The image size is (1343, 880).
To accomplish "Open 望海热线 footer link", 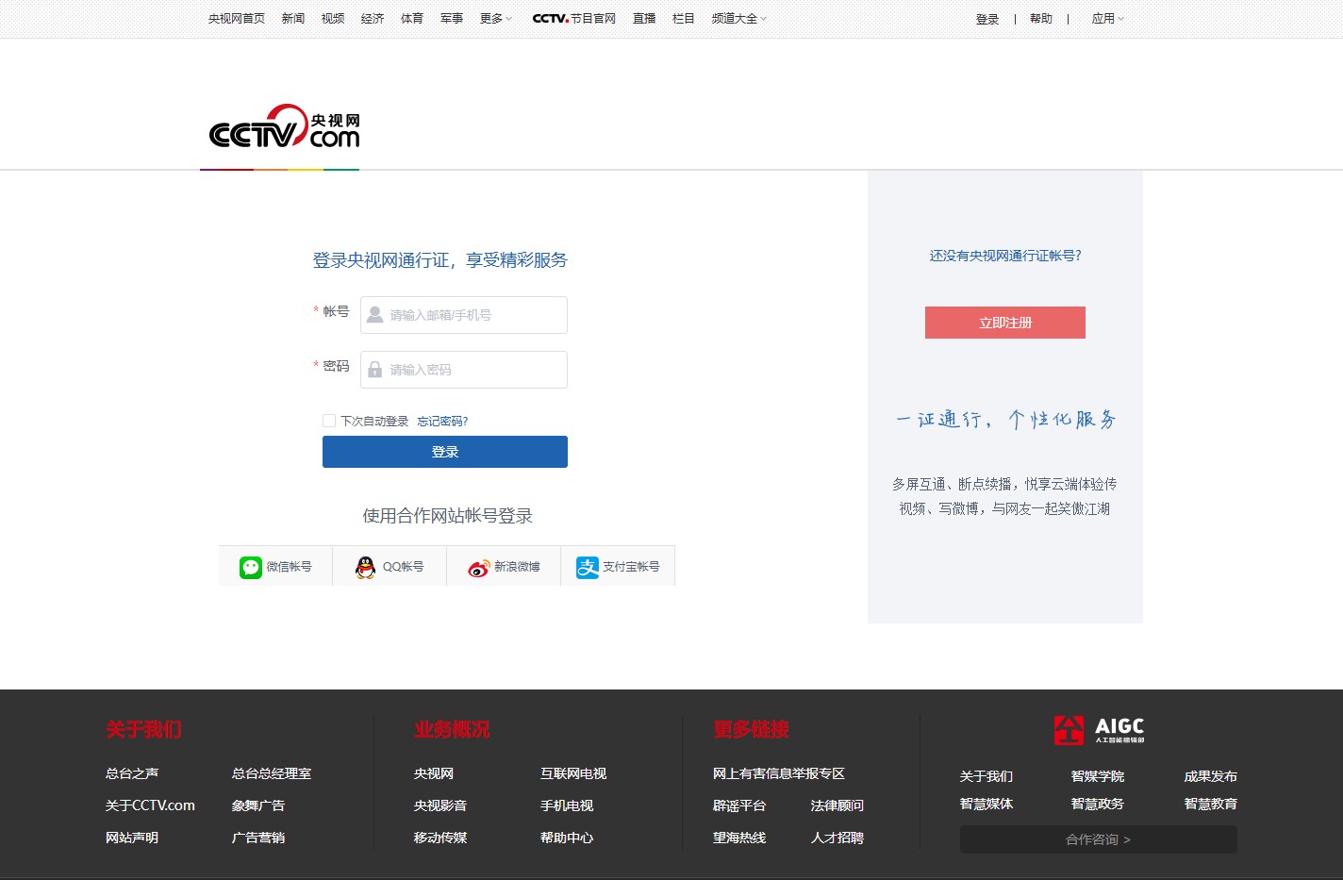I will coord(739,838).
